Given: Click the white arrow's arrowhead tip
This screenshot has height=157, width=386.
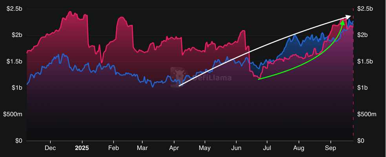Looking at the screenshot, I should pyautogui.click(x=350, y=17).
